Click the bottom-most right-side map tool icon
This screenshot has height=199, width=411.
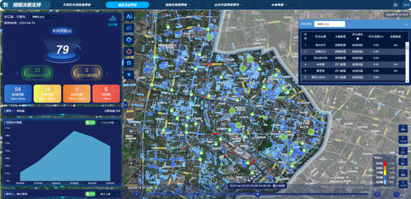(403, 184)
